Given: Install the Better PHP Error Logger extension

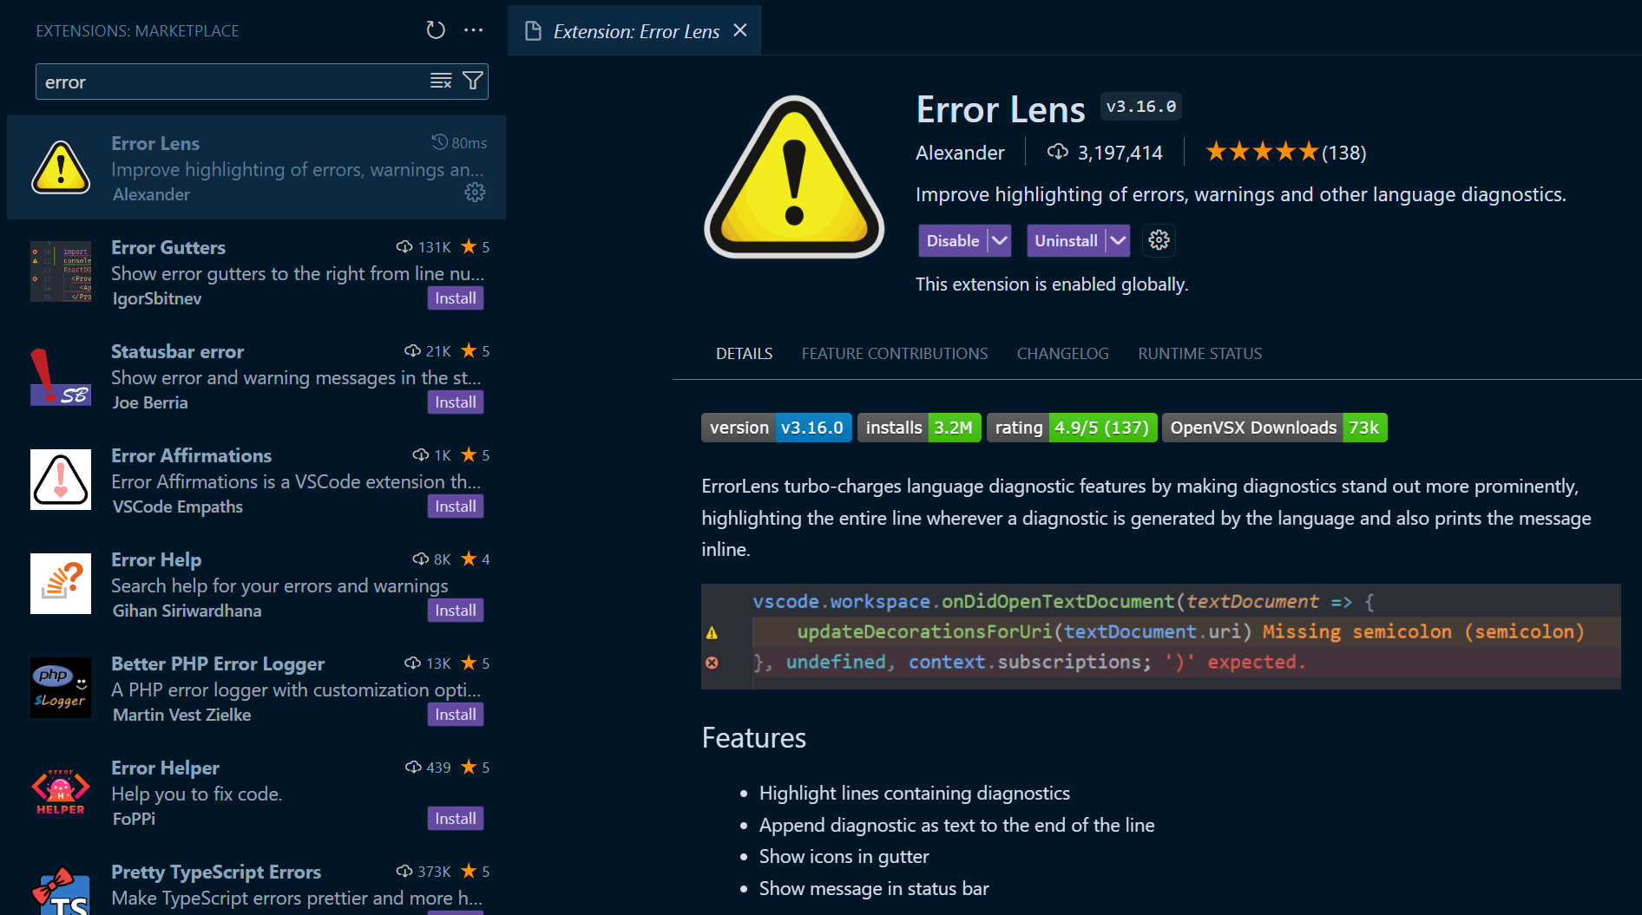Looking at the screenshot, I should [455, 715].
